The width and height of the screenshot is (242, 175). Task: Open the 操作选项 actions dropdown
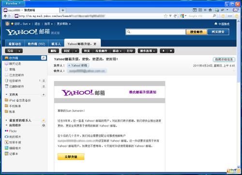(x=148, y=51)
